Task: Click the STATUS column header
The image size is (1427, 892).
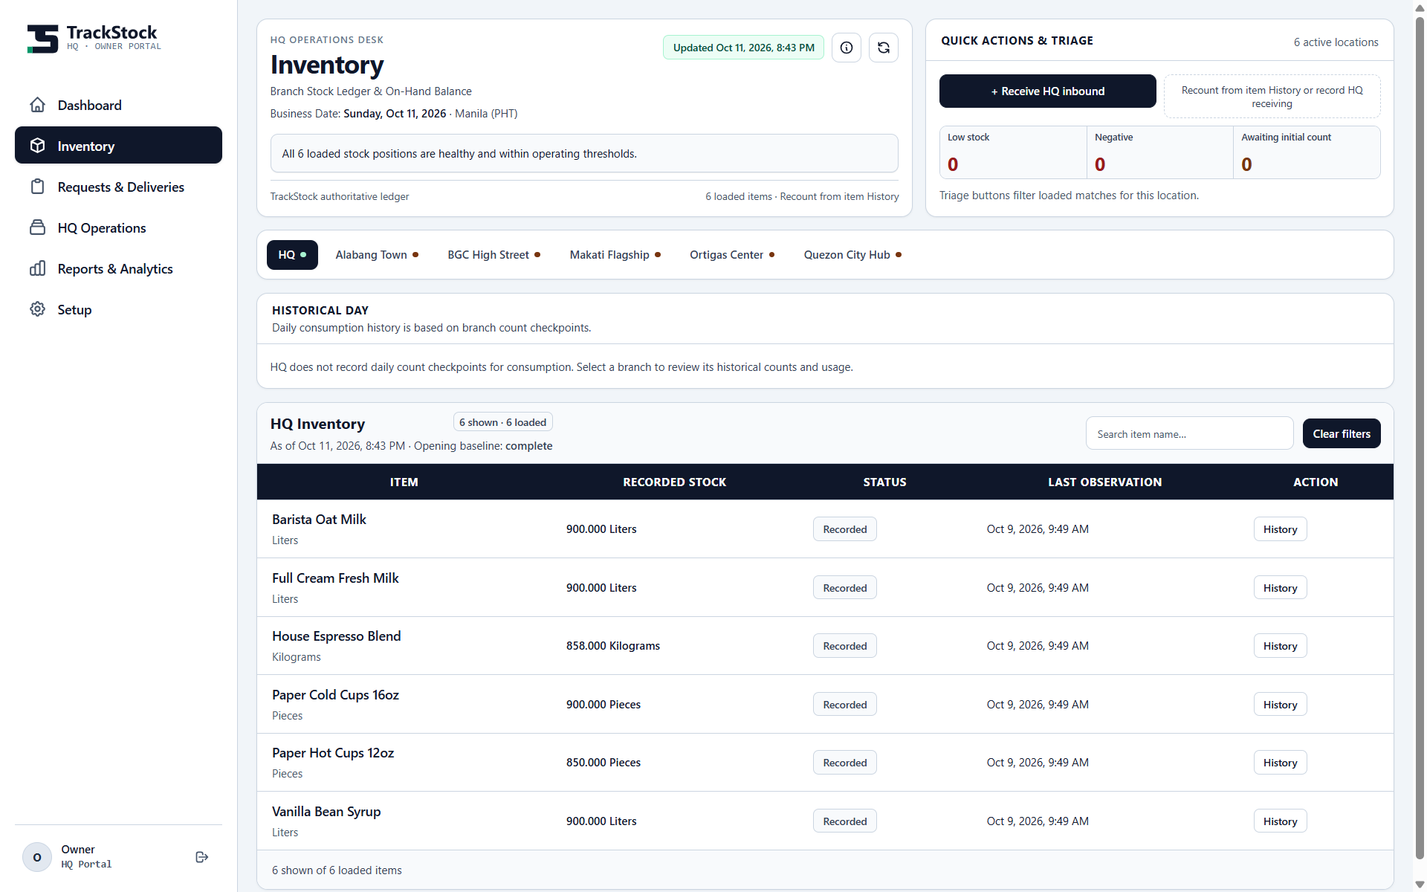Action: pos(884,482)
